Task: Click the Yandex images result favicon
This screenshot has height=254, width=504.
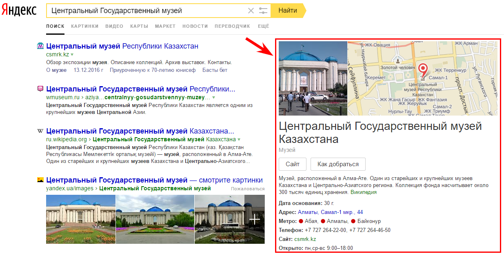Action: (x=40, y=180)
